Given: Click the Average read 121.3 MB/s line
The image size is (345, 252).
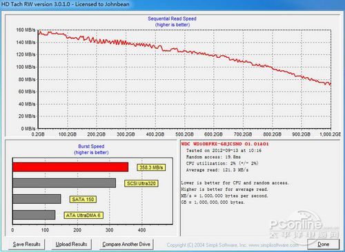Looking at the screenshot, I should pyautogui.click(x=217, y=170).
